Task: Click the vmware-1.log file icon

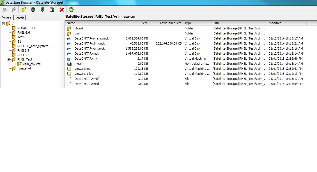Action: tap(69, 74)
